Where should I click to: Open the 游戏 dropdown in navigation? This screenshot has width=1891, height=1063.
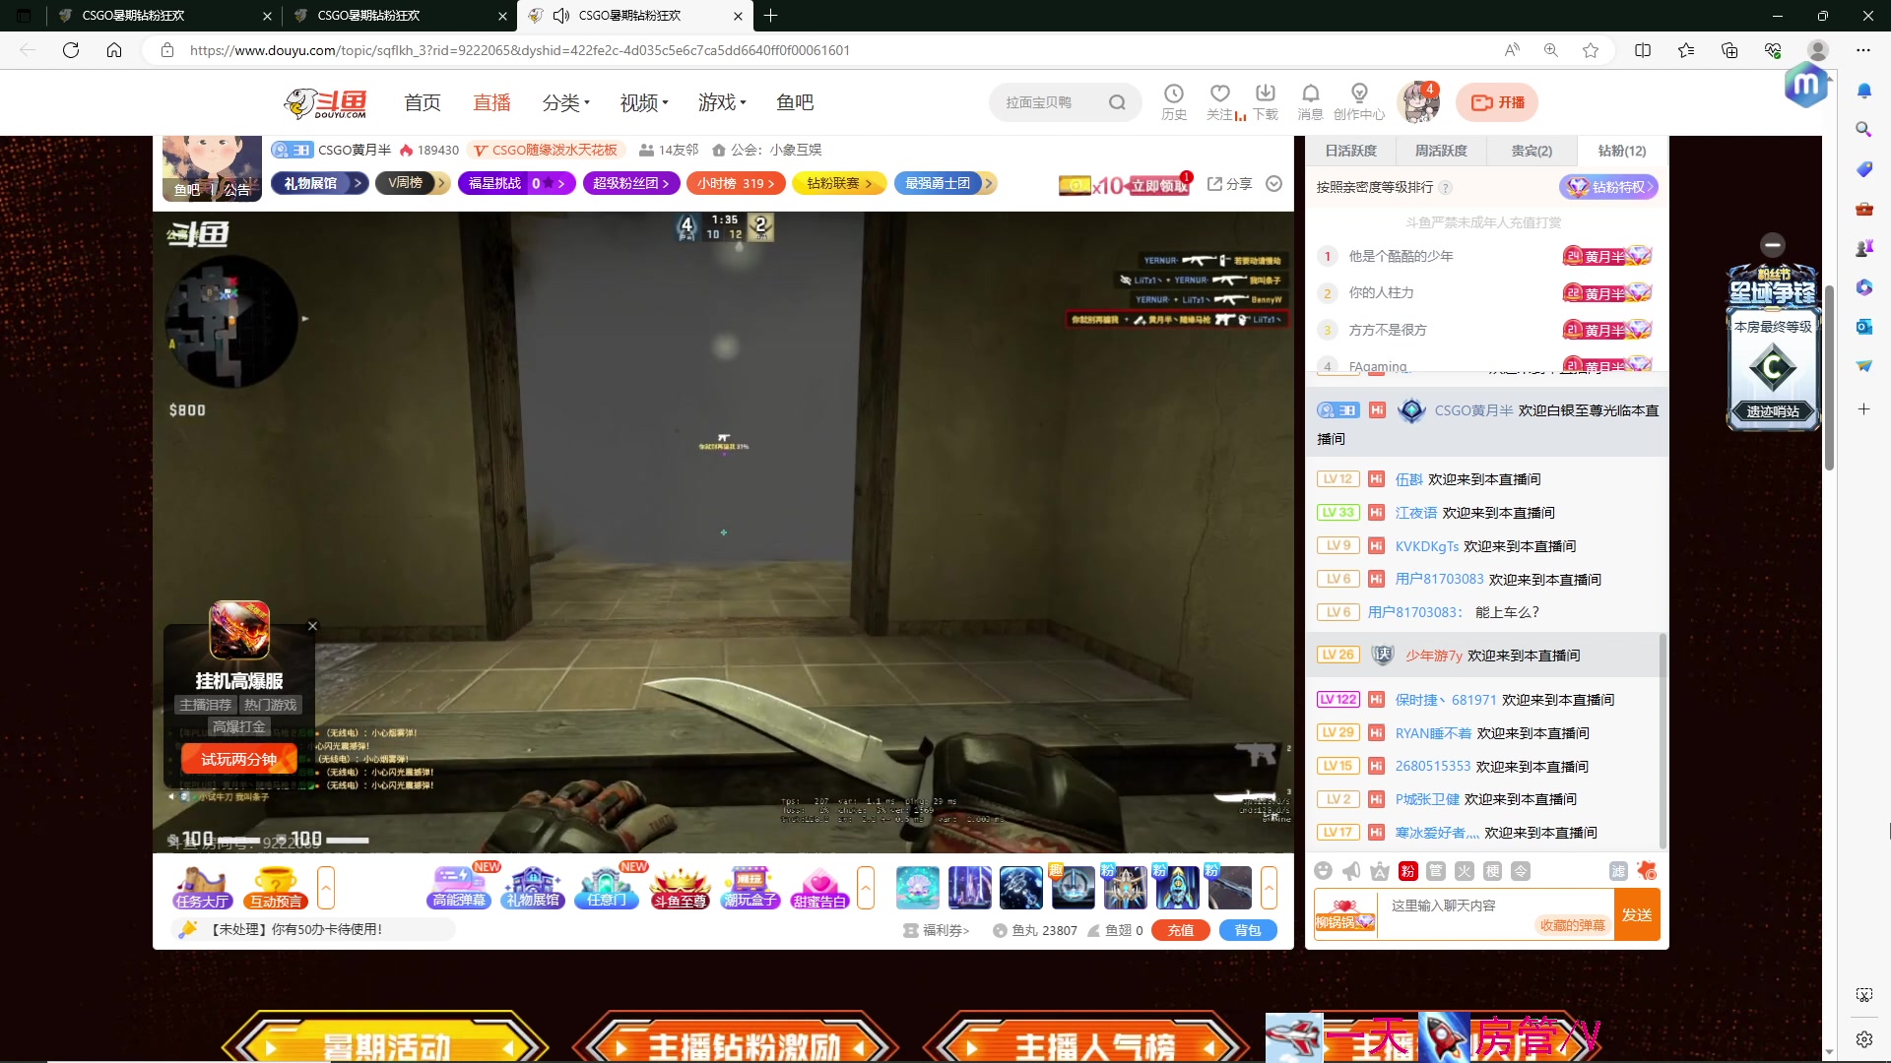(x=722, y=102)
